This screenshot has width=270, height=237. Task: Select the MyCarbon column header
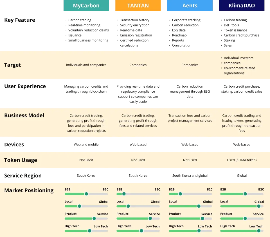coord(86,5)
